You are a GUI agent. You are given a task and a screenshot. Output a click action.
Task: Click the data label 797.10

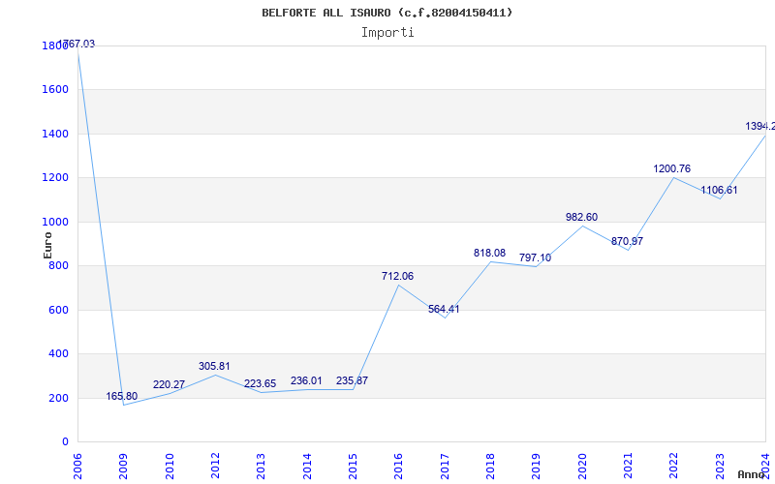click(535, 257)
